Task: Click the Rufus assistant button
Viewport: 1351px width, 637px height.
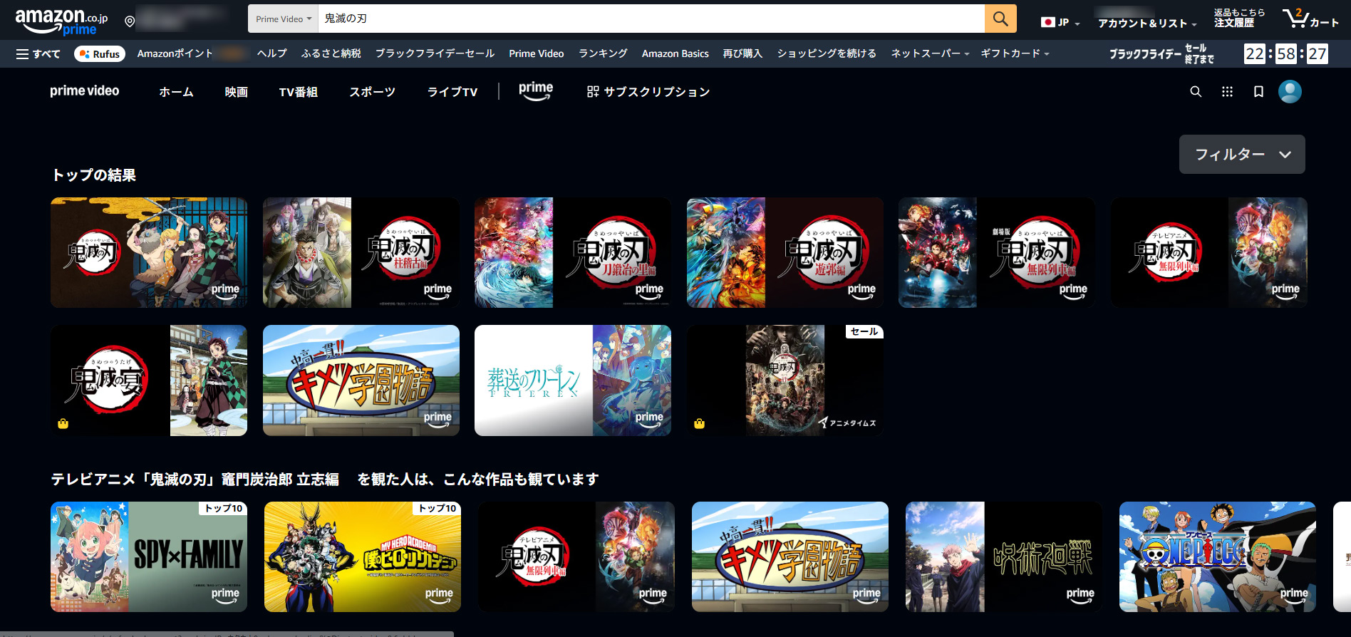Action: coord(100,54)
